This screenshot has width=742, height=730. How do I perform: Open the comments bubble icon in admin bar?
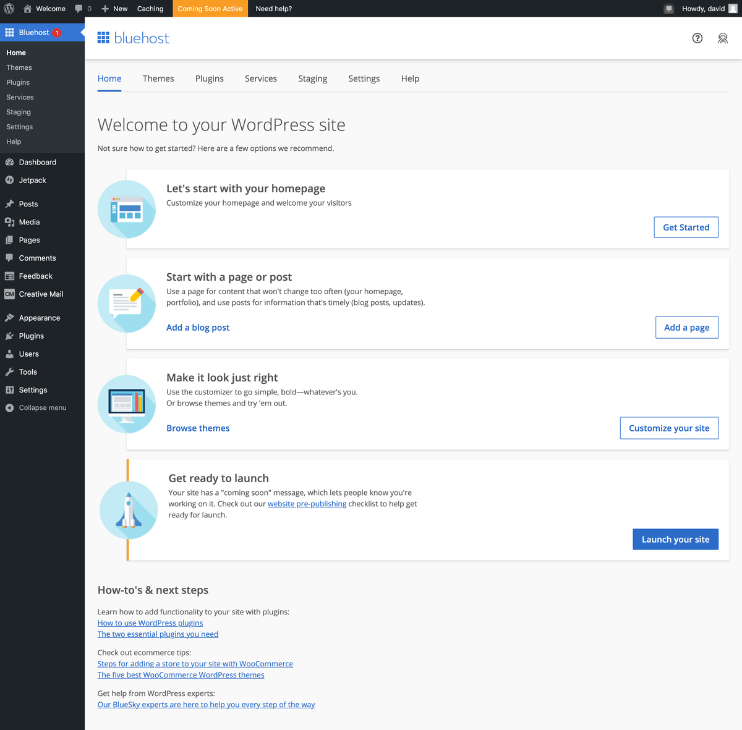coord(79,9)
